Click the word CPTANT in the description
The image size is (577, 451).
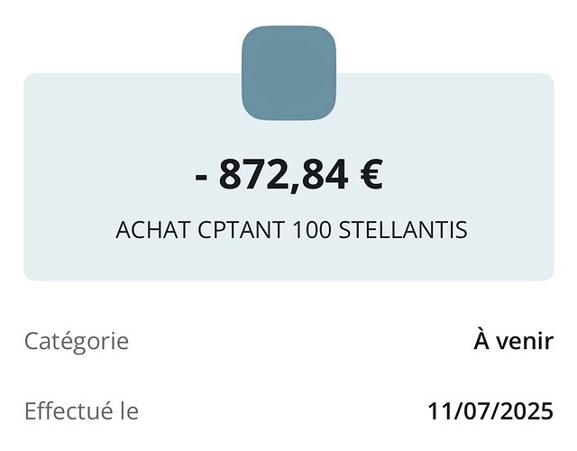[x=242, y=230]
